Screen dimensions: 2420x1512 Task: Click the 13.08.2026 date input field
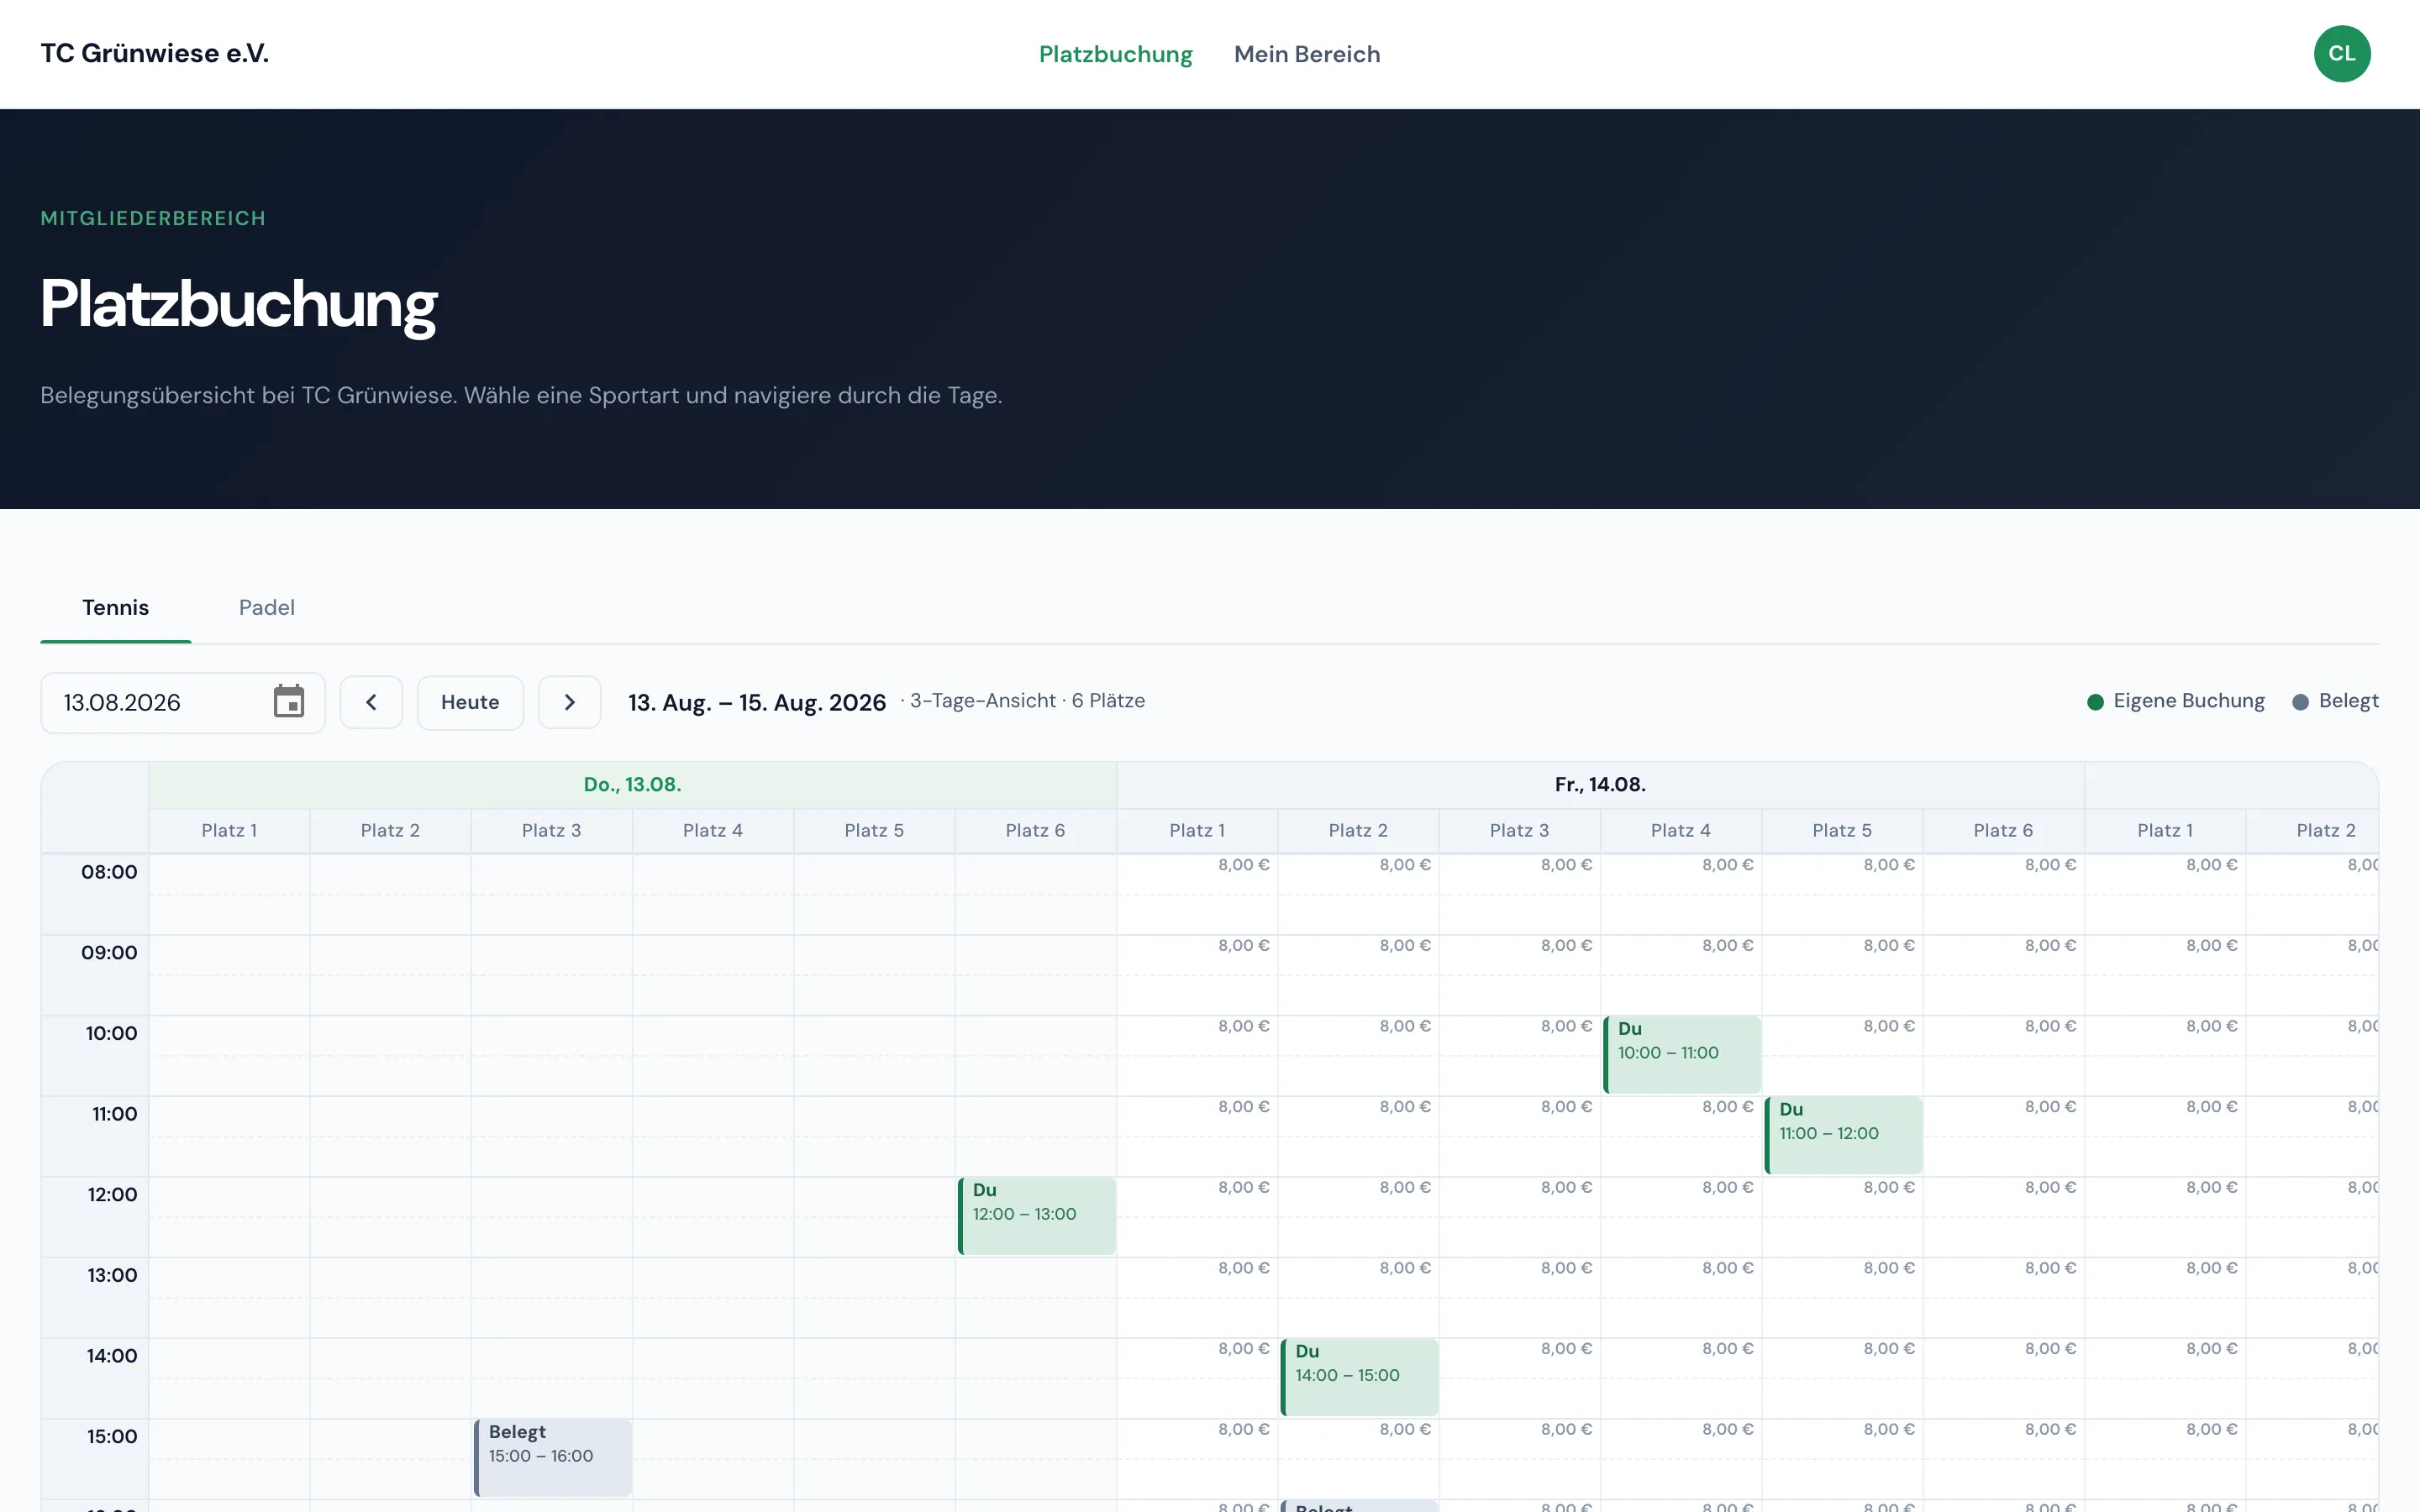183,703
